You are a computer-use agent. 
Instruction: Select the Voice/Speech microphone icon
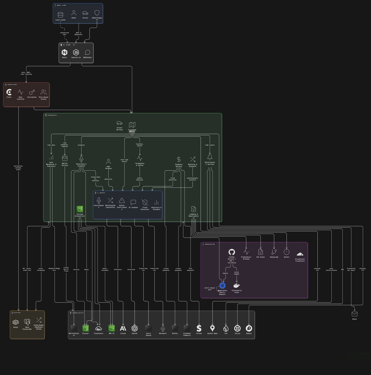tap(99, 200)
